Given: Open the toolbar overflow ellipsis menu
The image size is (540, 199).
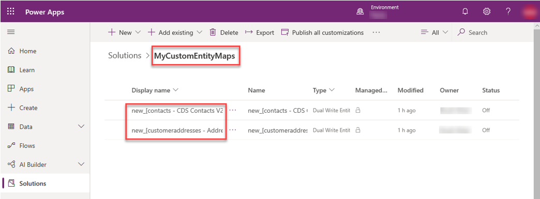Looking at the screenshot, I should [x=376, y=33].
